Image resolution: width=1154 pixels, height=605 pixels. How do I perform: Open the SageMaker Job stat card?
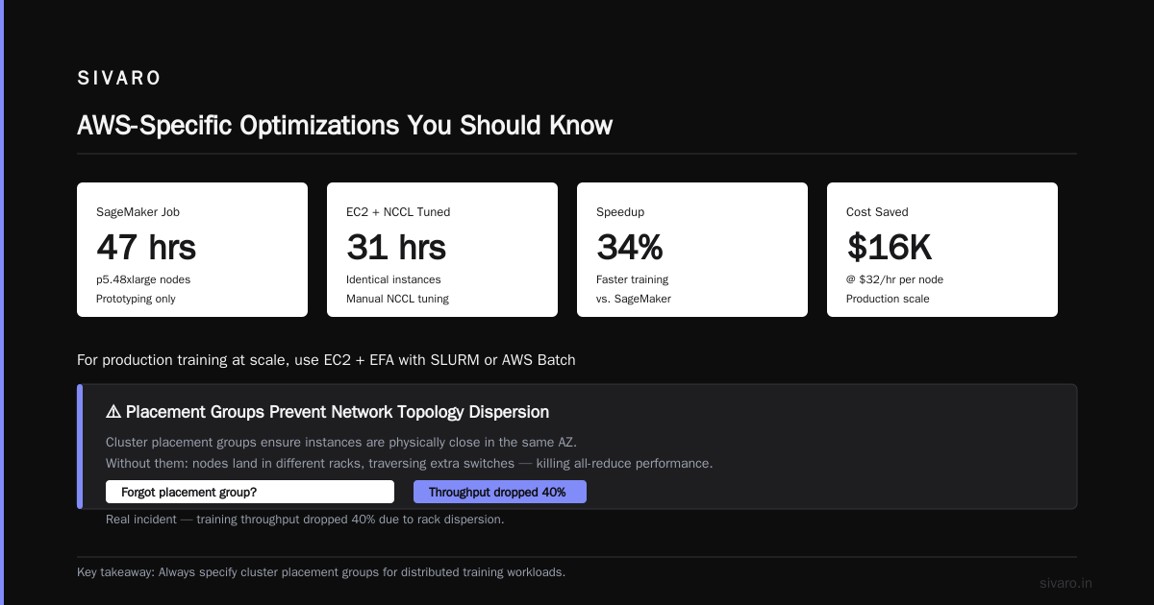192,250
